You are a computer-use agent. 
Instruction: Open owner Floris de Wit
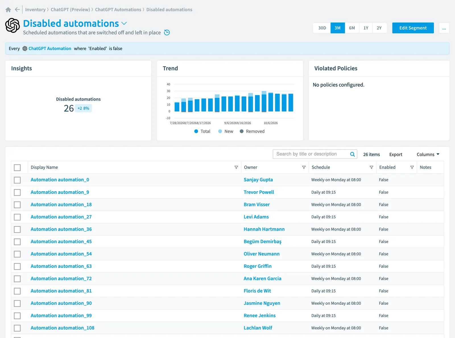(257, 291)
